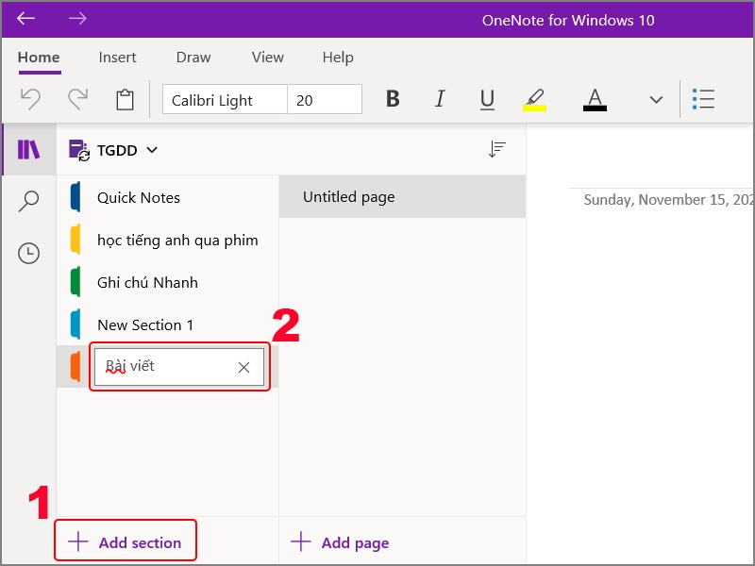Click the clipboard Paste icon
The height and width of the screenshot is (566, 755).
[x=125, y=100]
